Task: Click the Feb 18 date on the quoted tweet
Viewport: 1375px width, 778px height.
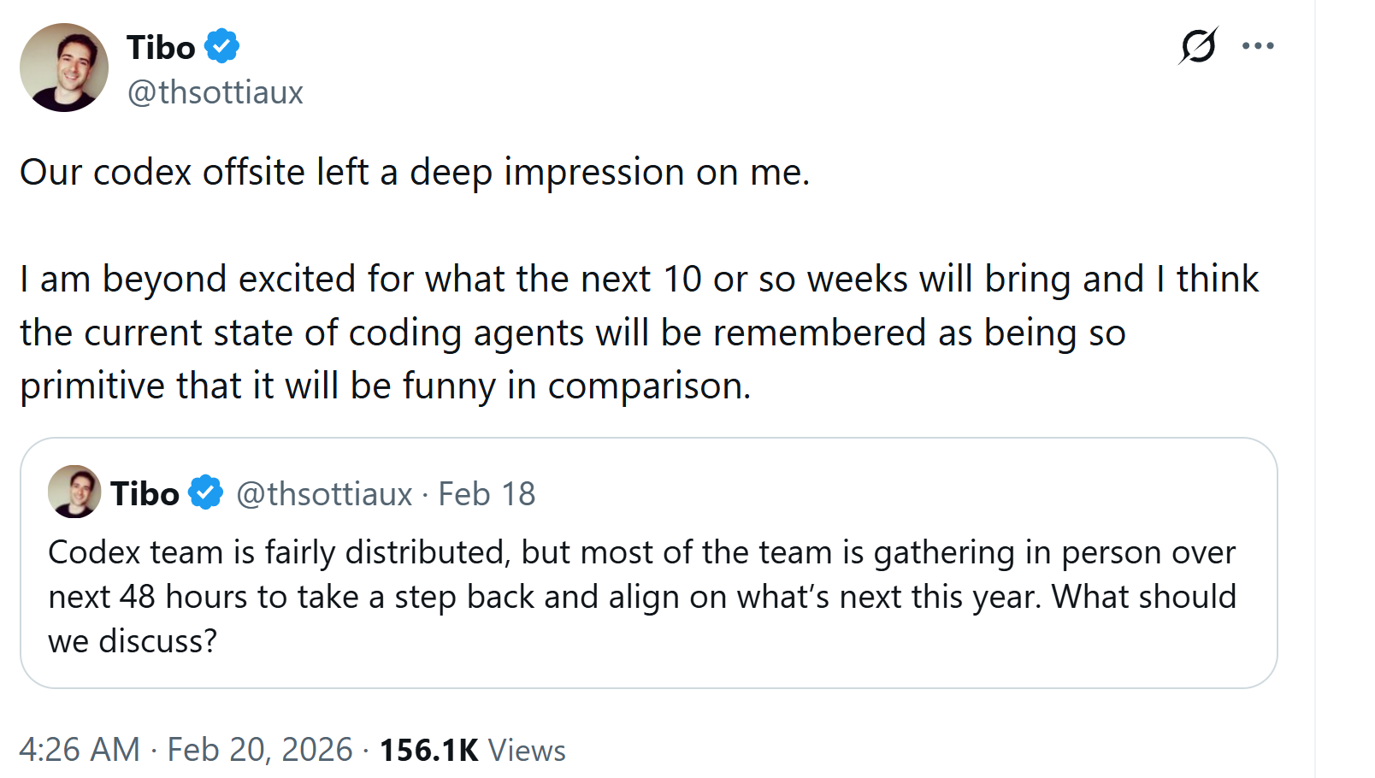Action: 487,494
